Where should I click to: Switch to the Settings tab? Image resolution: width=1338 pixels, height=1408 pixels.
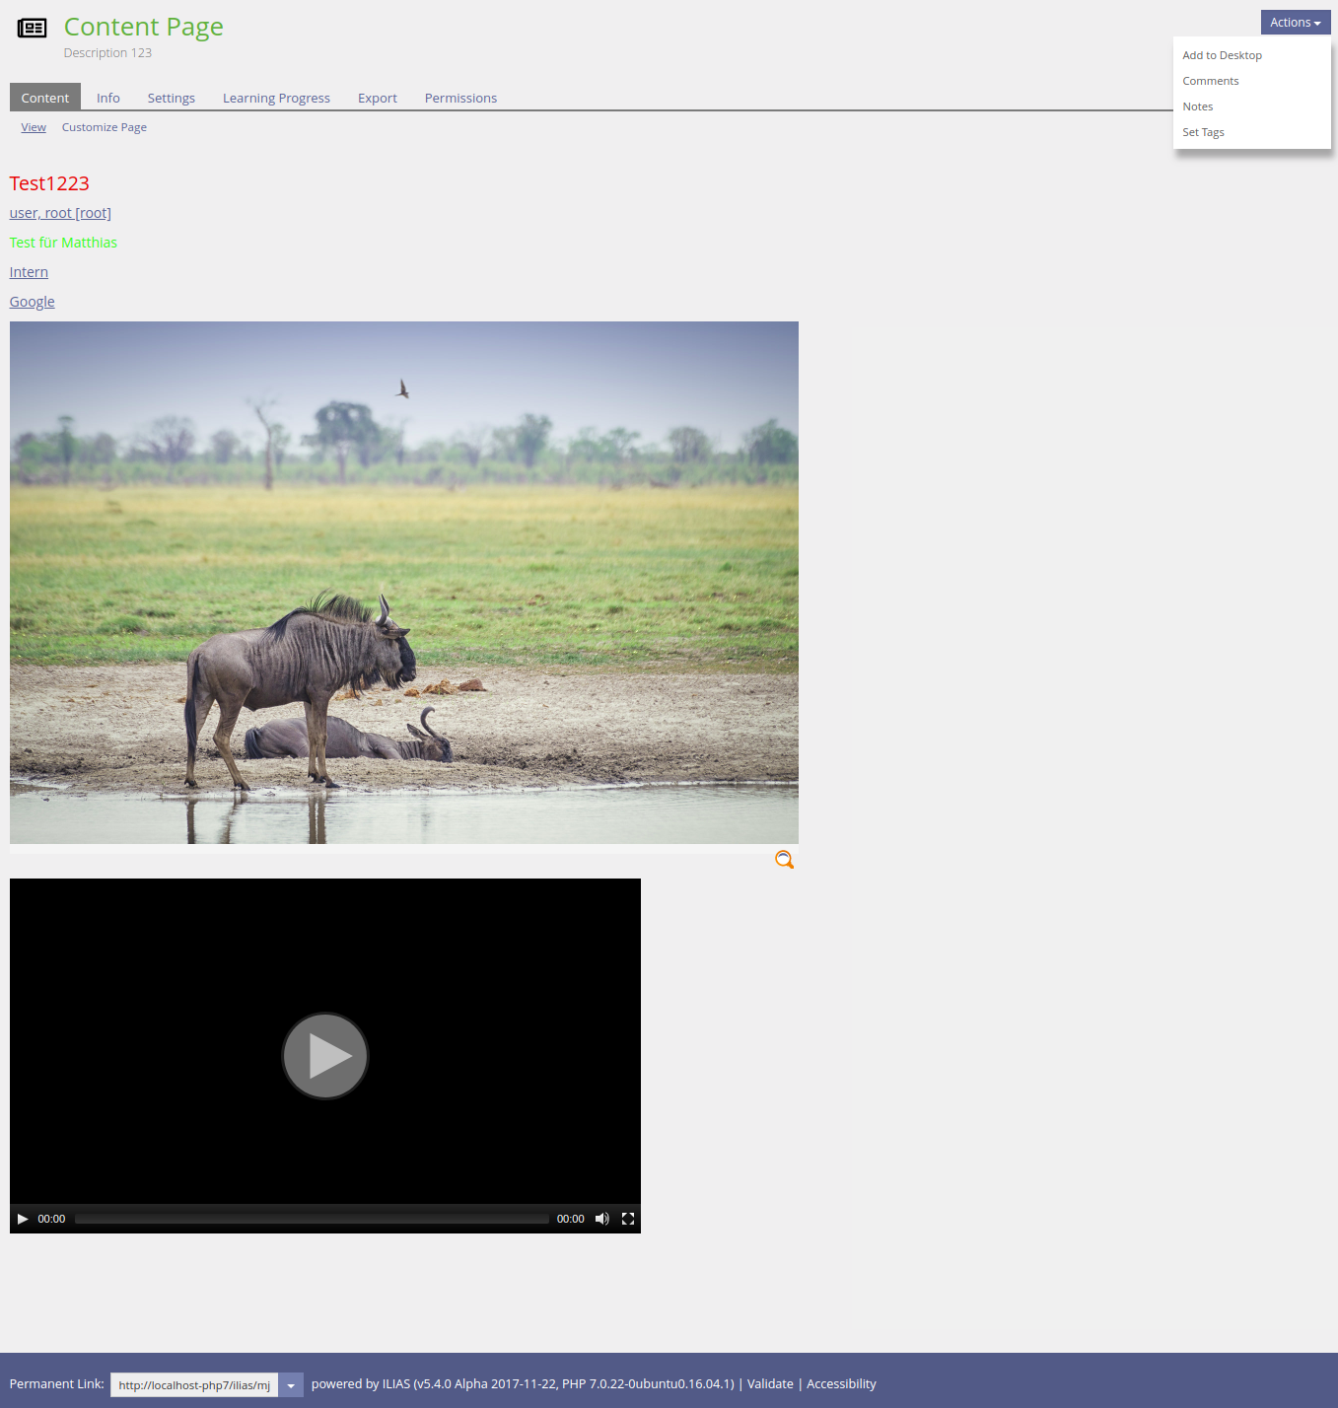pyautogui.click(x=172, y=98)
